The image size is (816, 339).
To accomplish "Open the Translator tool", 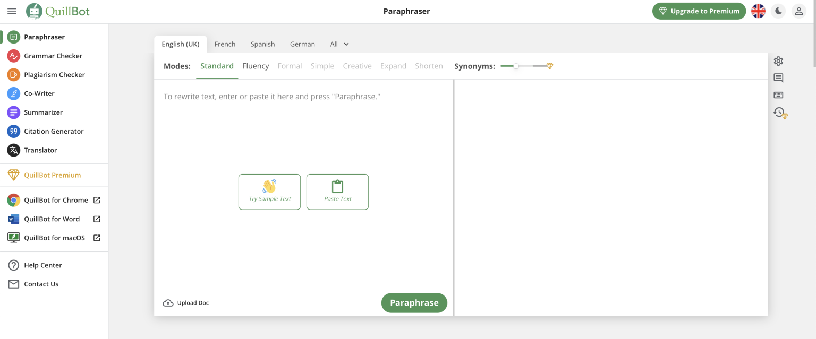I will [40, 150].
